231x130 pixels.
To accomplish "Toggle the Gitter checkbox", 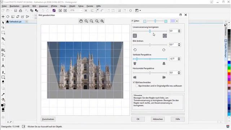I will pos(132,21).
